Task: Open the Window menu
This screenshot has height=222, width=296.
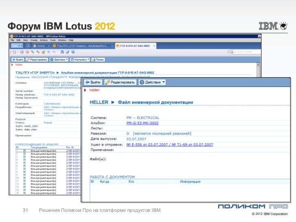Action: click(62, 40)
